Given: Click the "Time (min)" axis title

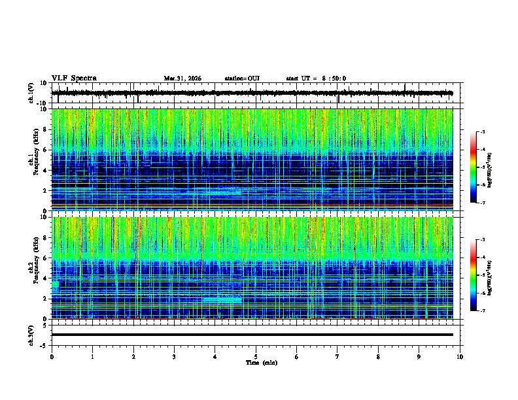Looking at the screenshot, I should coord(262,363).
